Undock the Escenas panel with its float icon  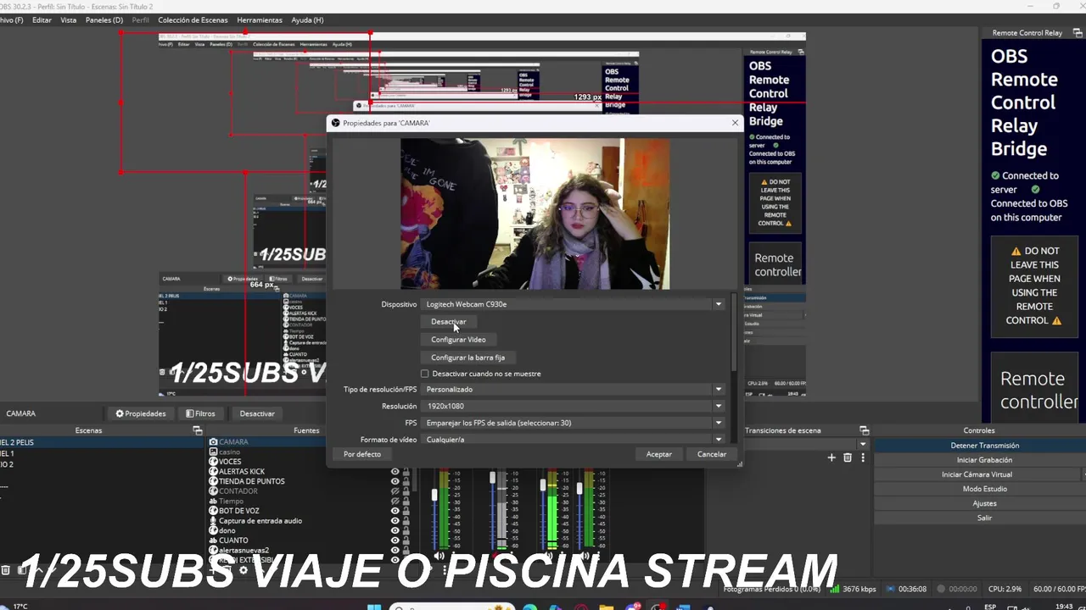pos(197,430)
